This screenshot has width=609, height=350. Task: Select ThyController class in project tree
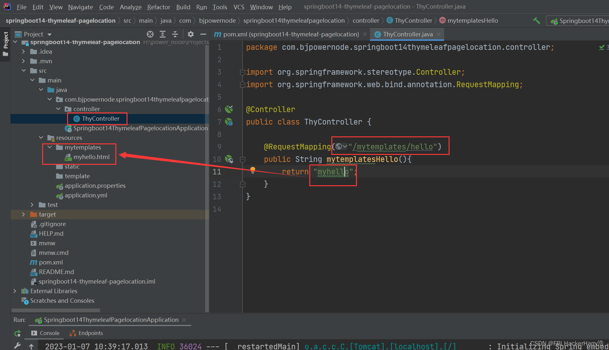coord(101,118)
